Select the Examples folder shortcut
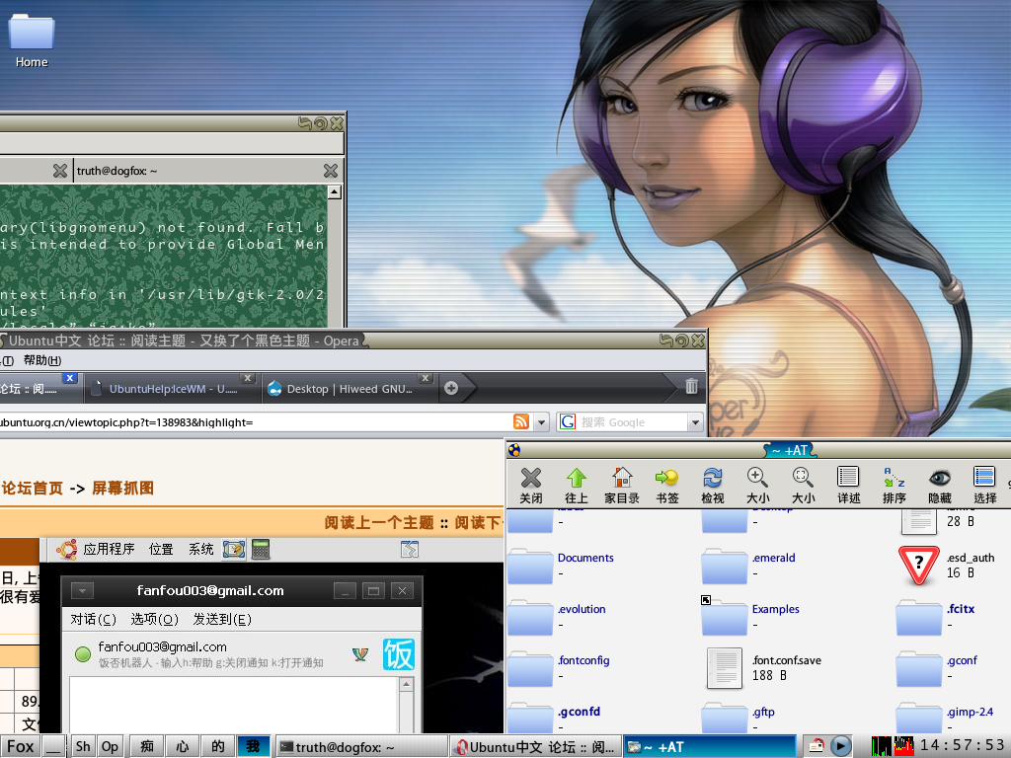1011x758 pixels. point(724,617)
